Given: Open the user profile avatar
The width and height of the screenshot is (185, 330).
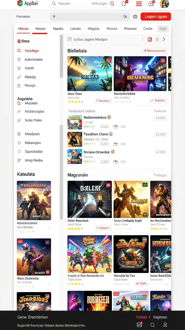Looking at the screenshot, I should pos(164,4).
